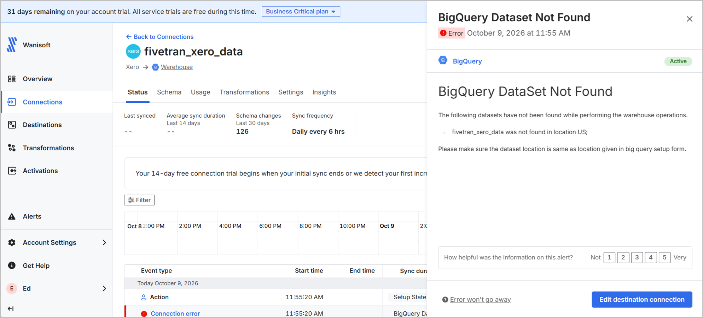Viewport: 703px width, 318px height.
Task: Click the Xero connector logo
Action: (133, 52)
